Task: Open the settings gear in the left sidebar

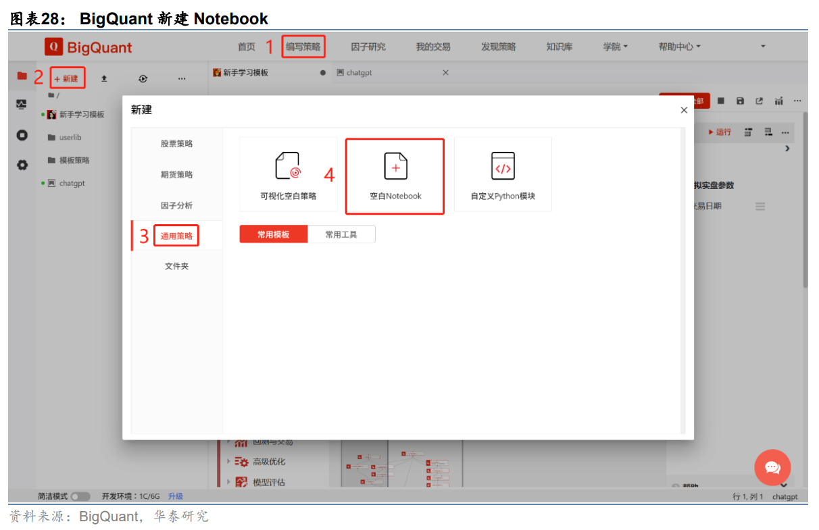Action: [x=22, y=165]
